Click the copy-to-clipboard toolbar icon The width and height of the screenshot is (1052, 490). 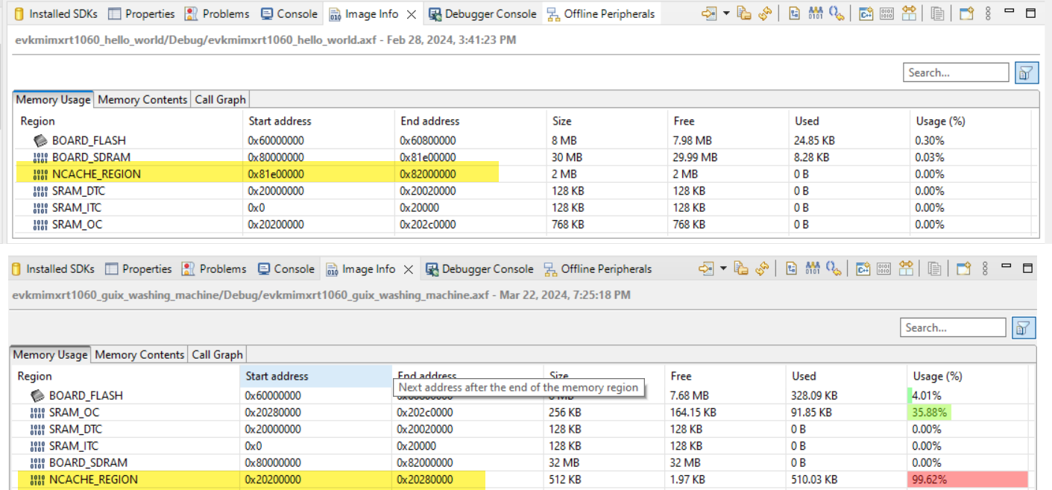tap(938, 13)
